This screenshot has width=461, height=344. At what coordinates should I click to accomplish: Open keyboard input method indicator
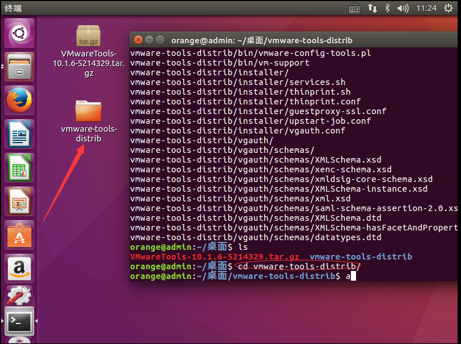[x=354, y=8]
